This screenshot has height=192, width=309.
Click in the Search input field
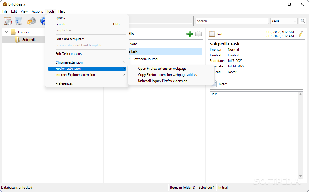pyautogui.click(x=232, y=21)
